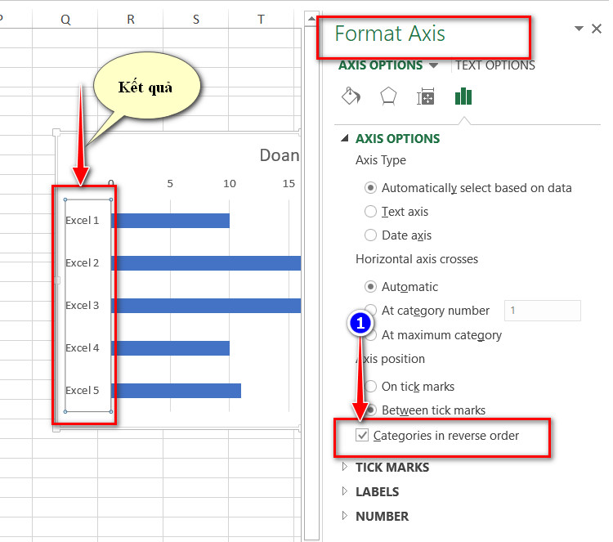Expand the LABELS section
This screenshot has width=613, height=542.
(345, 491)
